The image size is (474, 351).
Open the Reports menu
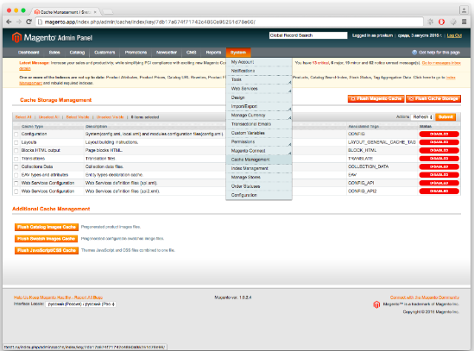click(x=213, y=53)
